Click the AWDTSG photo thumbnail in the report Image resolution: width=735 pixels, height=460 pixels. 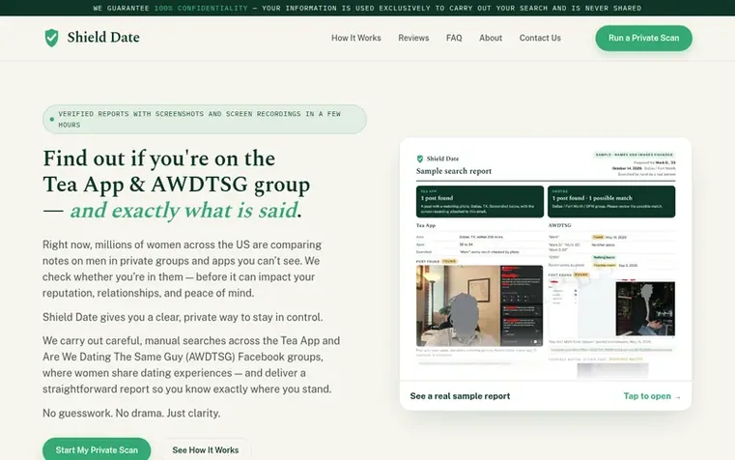point(645,308)
